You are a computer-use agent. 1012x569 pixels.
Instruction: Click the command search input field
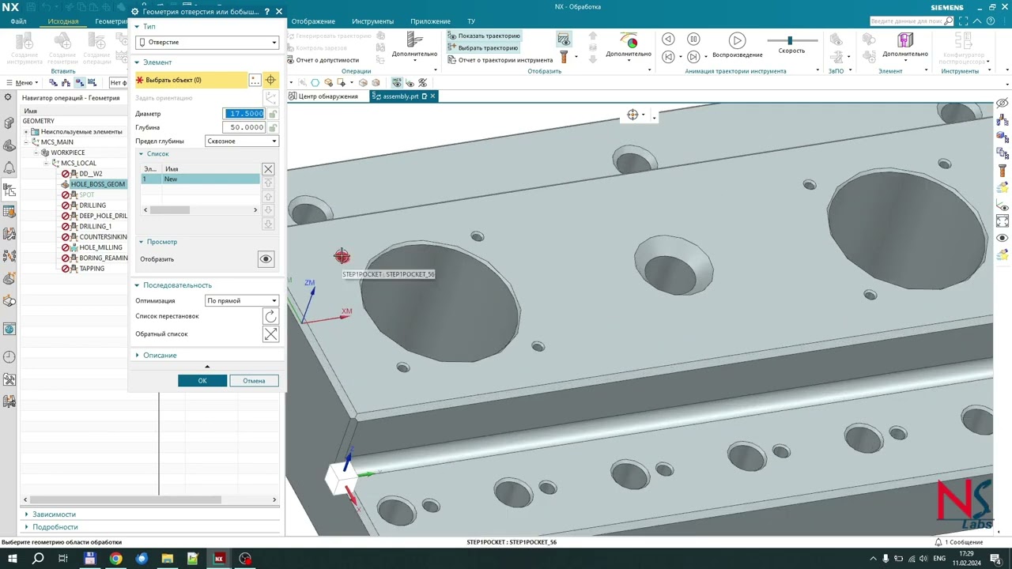[906, 21]
